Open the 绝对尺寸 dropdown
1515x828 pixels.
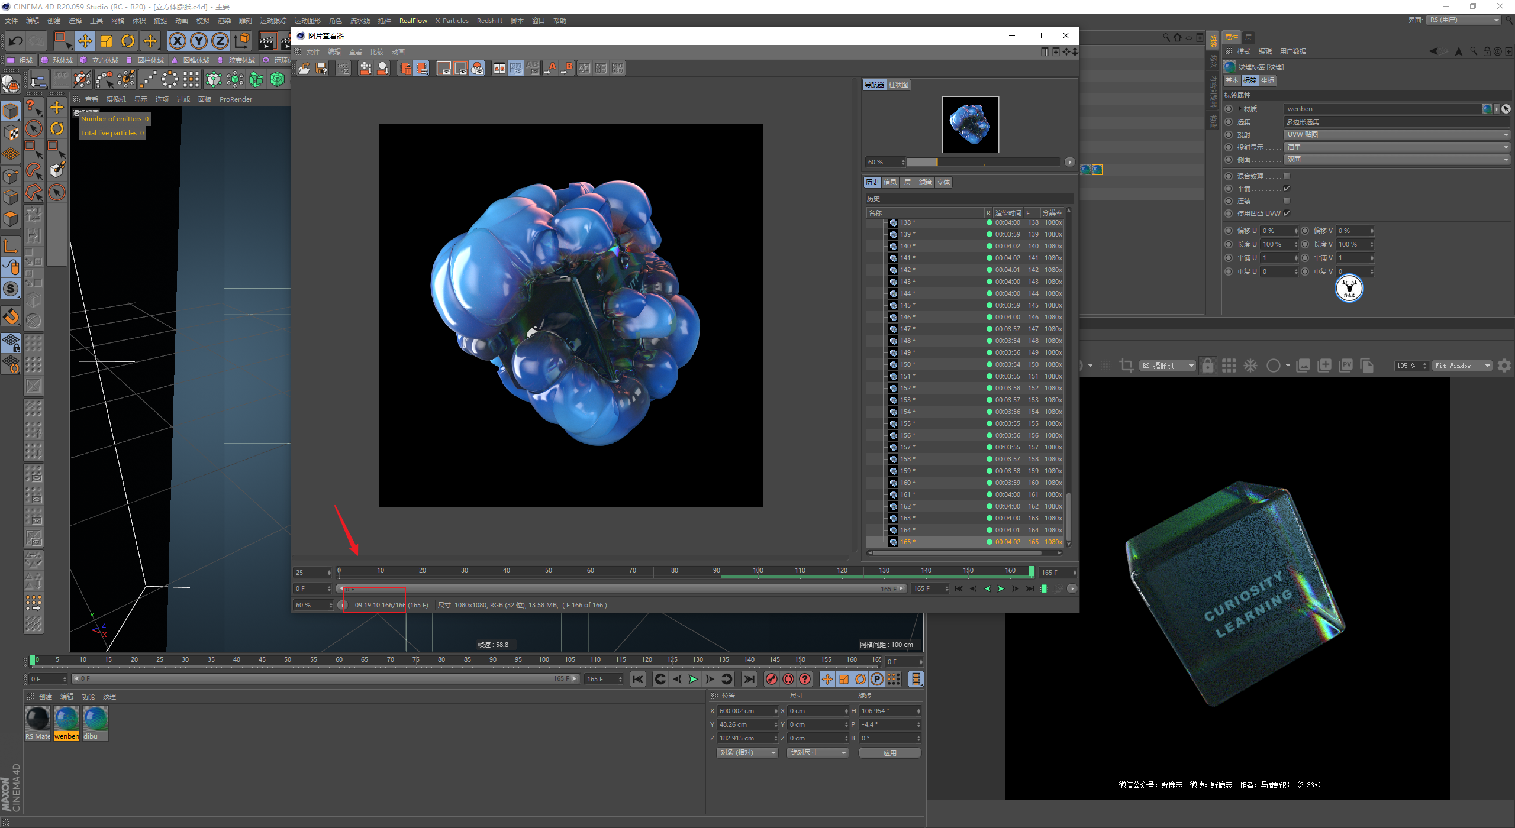818,753
